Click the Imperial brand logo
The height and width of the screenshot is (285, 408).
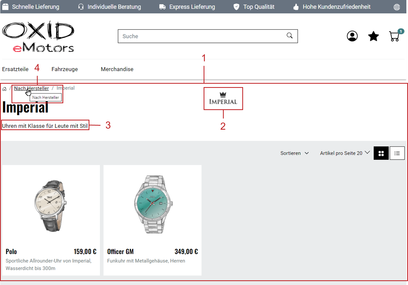[223, 98]
